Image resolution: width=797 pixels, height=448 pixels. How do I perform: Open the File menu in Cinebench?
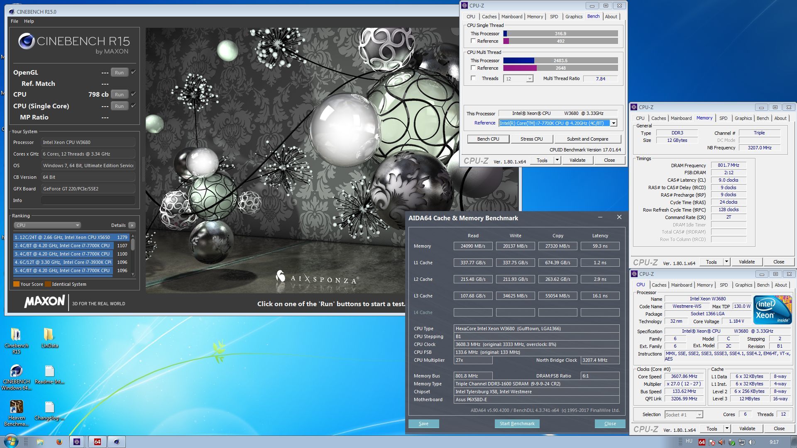point(15,21)
